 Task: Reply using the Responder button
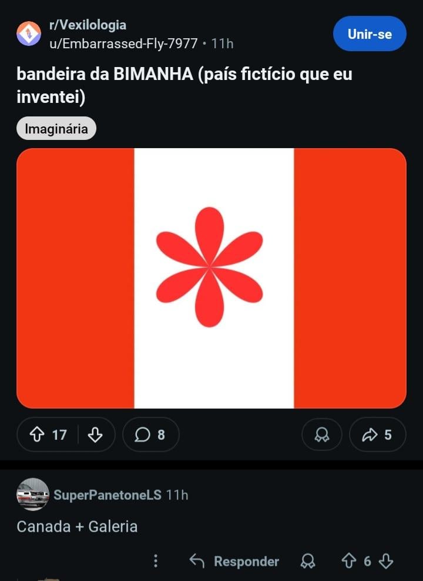[234, 561]
